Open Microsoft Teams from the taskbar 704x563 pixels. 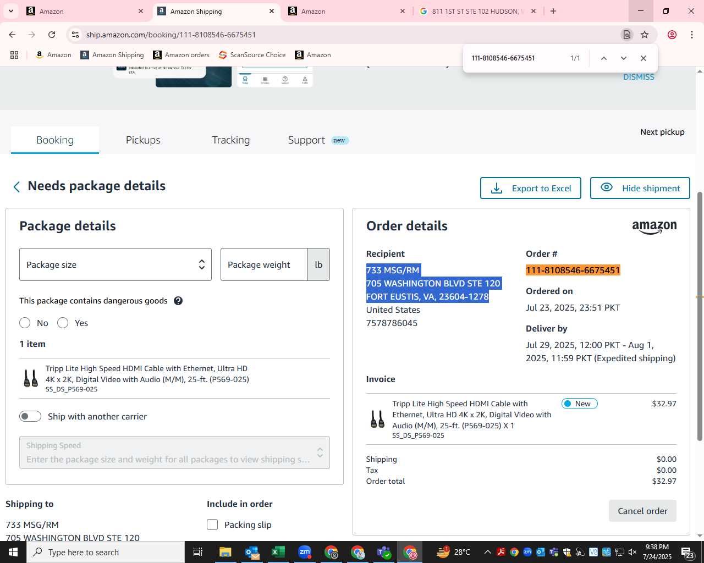coord(384,552)
